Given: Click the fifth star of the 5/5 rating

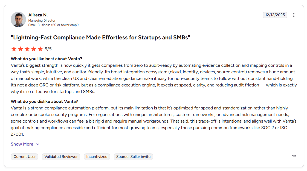Looking at the screenshot, I should click(x=40, y=49).
